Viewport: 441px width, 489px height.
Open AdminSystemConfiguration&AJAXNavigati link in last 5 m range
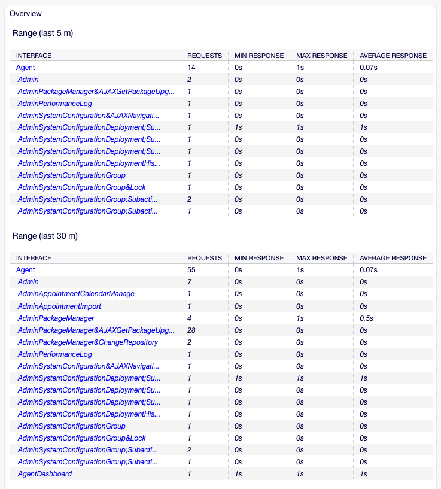88,116
